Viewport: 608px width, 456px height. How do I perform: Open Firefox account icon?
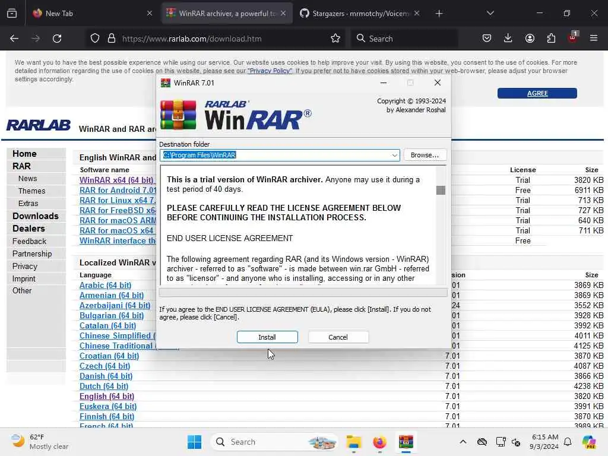[x=530, y=39]
